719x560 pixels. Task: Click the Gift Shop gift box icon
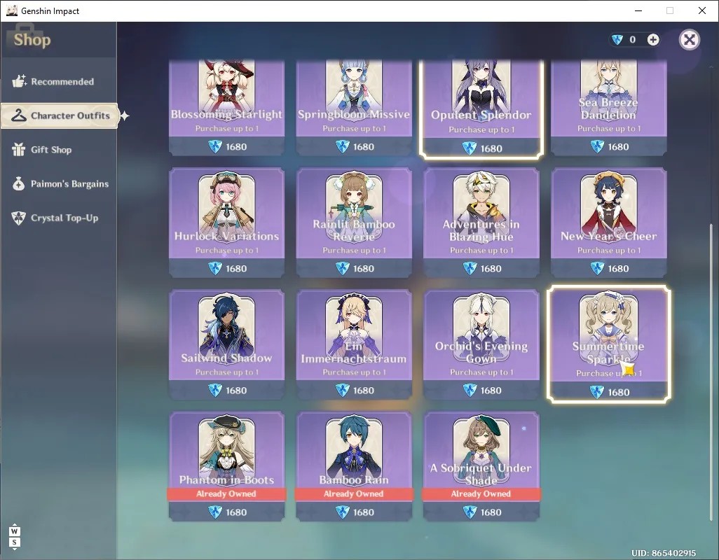18,149
